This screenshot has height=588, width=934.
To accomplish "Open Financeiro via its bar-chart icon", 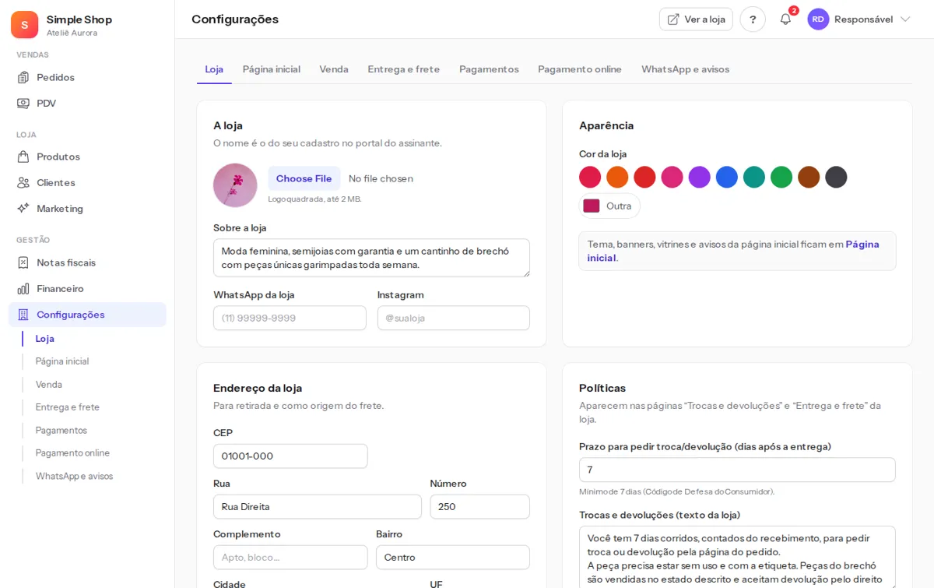I will (23, 288).
